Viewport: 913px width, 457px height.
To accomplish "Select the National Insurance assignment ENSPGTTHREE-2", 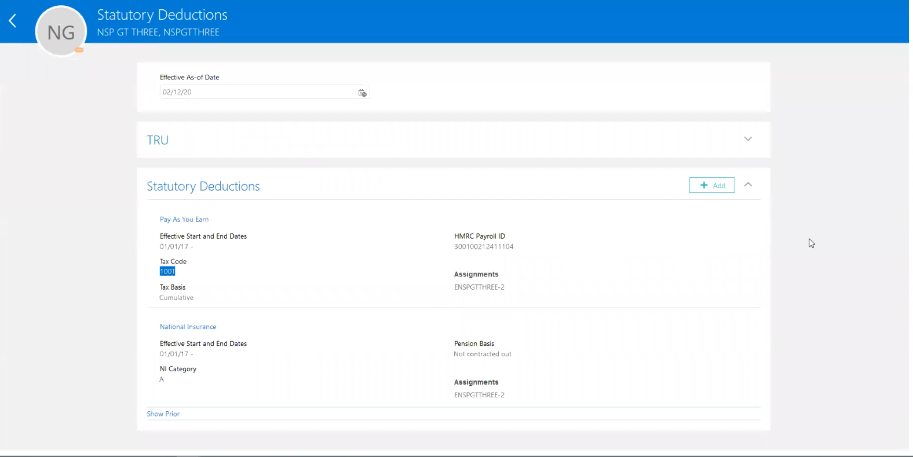I will [x=479, y=395].
